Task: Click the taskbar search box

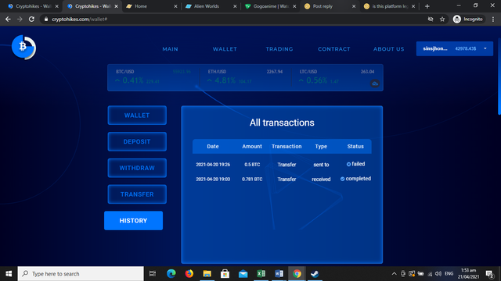Action: click(81, 274)
